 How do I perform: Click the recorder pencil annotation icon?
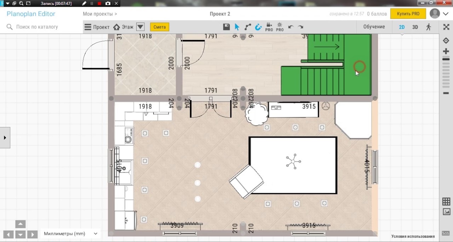coord(84,4)
